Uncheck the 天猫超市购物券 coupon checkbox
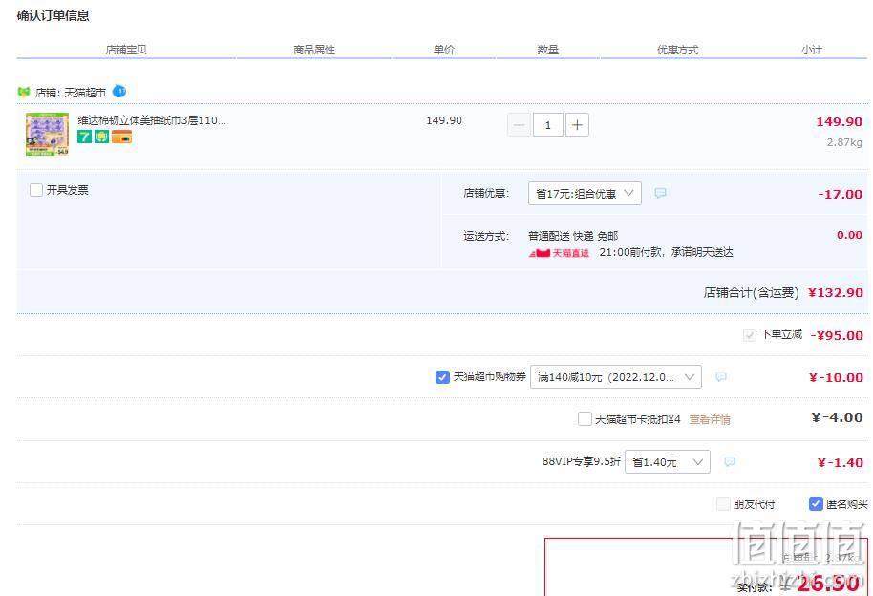The width and height of the screenshot is (873, 596). tap(442, 377)
